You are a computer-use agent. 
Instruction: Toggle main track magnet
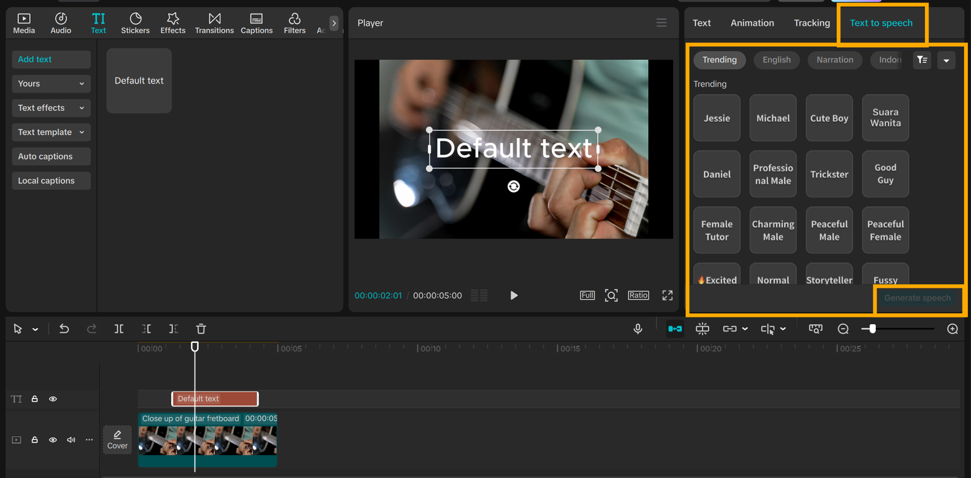click(x=675, y=328)
